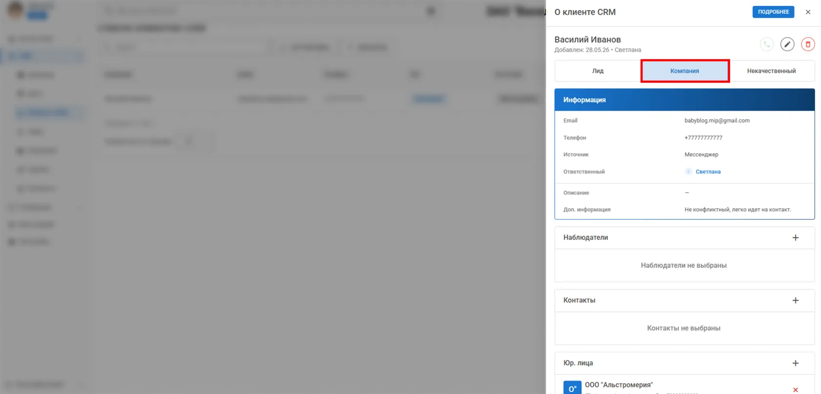Click the phone number +77777777777
Image resolution: width=821 pixels, height=394 pixels.
pyautogui.click(x=703, y=138)
